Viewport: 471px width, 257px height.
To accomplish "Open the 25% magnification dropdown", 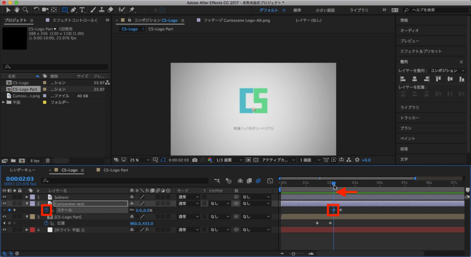I will pos(140,160).
